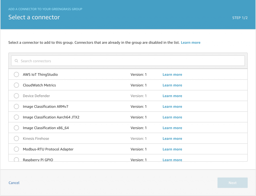Open Learn more for Image Classification ARMv7

tap(172, 106)
